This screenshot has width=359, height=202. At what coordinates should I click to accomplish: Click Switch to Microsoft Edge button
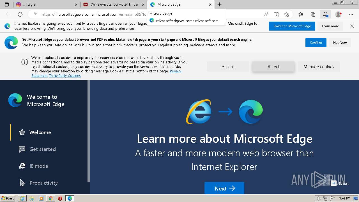292,26
